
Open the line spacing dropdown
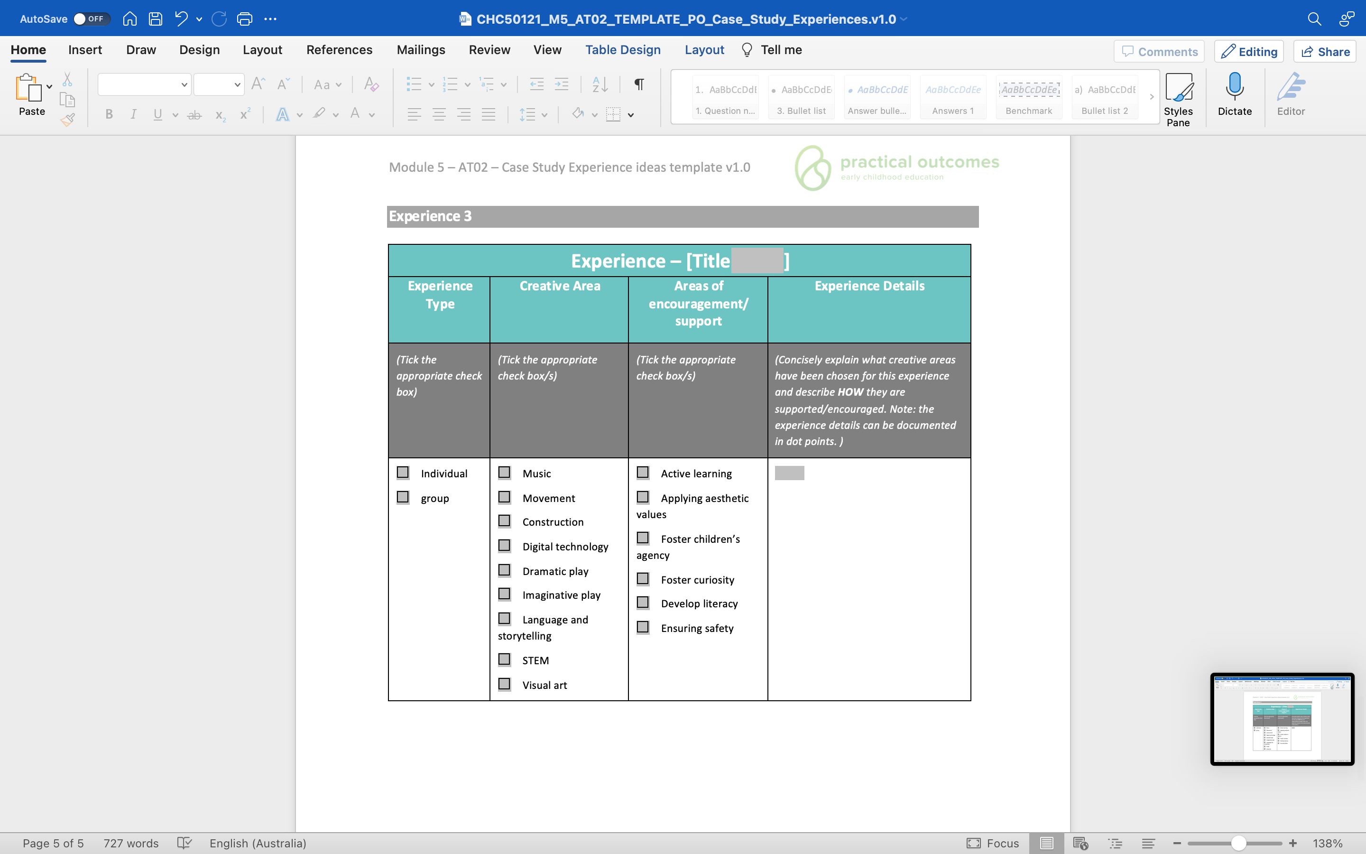(x=544, y=115)
